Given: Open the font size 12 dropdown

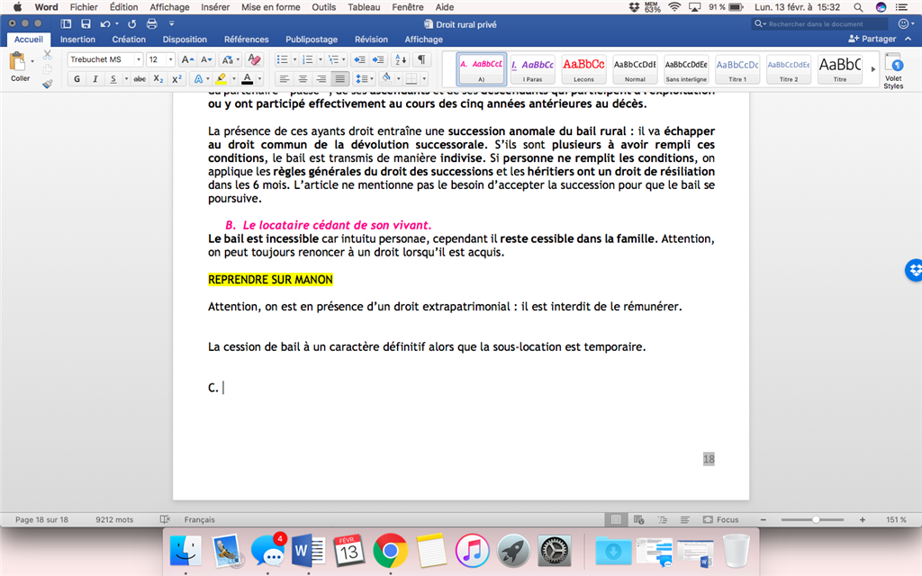Looking at the screenshot, I should (x=170, y=59).
